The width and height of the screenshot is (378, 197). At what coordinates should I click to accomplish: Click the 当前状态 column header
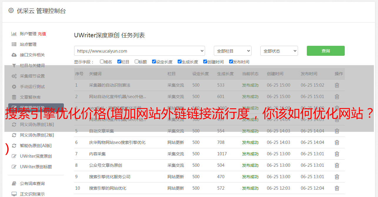point(250,74)
